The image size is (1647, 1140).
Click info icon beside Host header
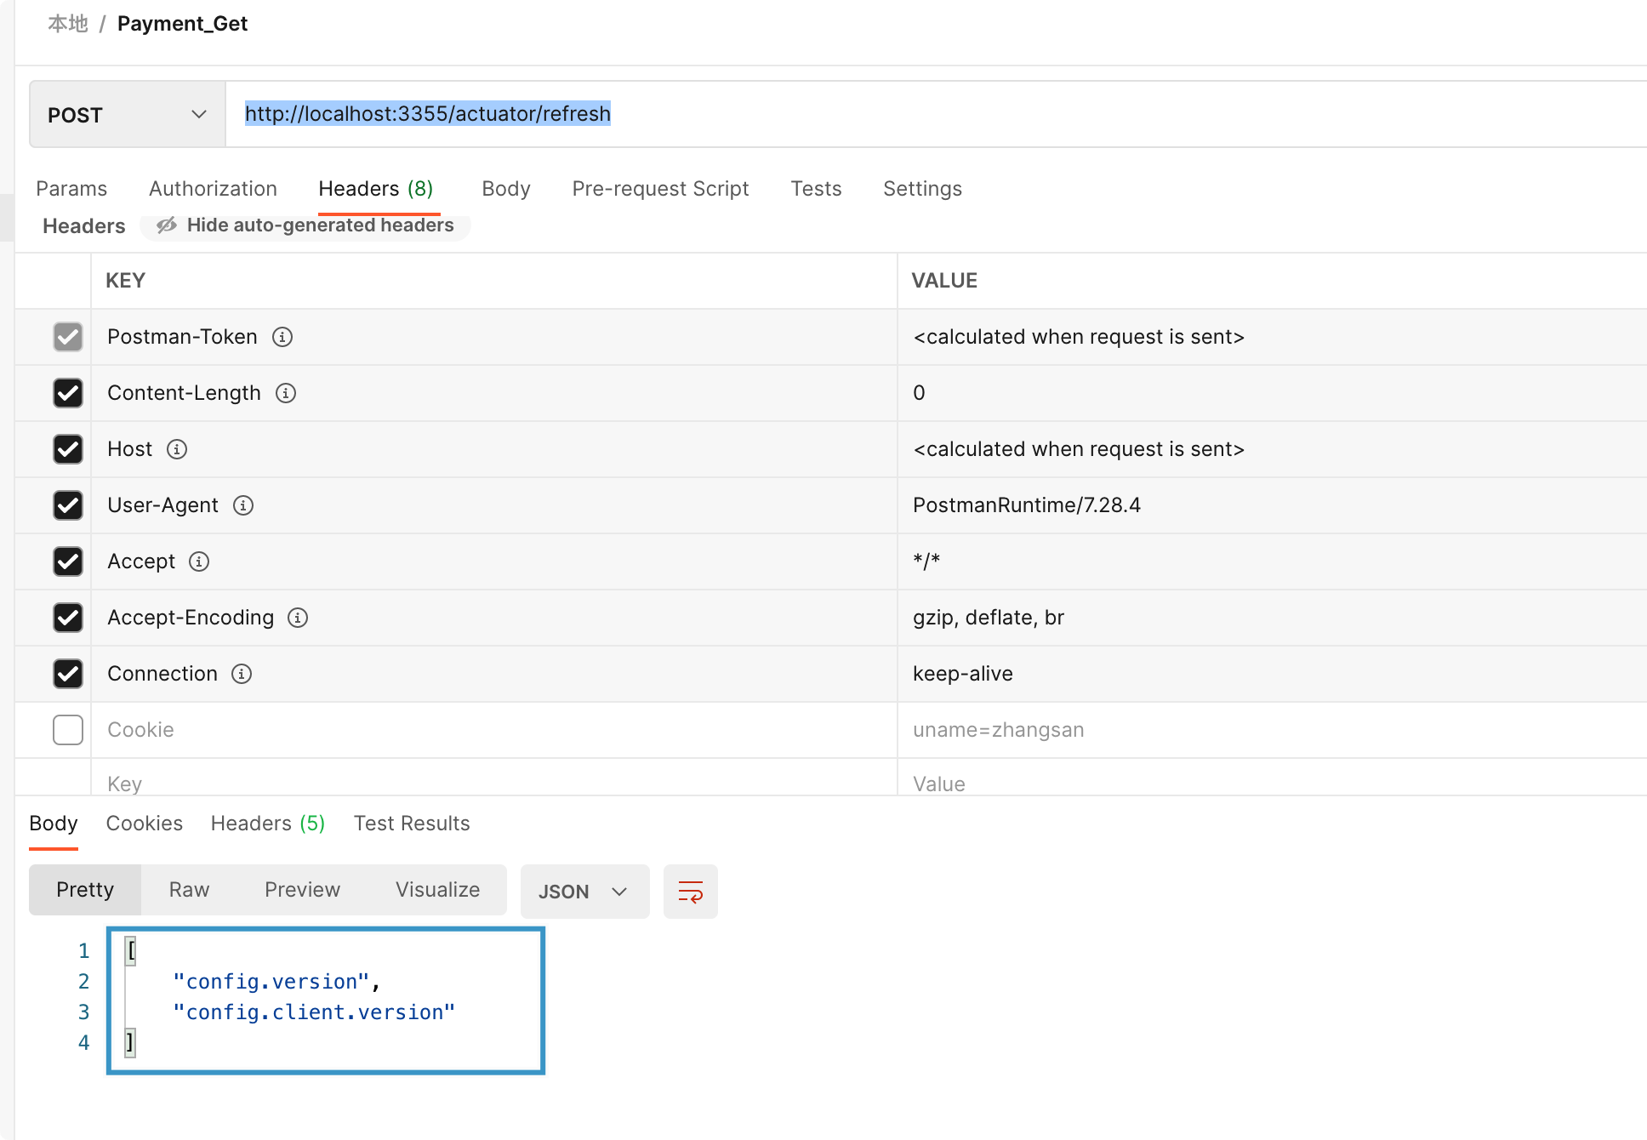pos(177,449)
